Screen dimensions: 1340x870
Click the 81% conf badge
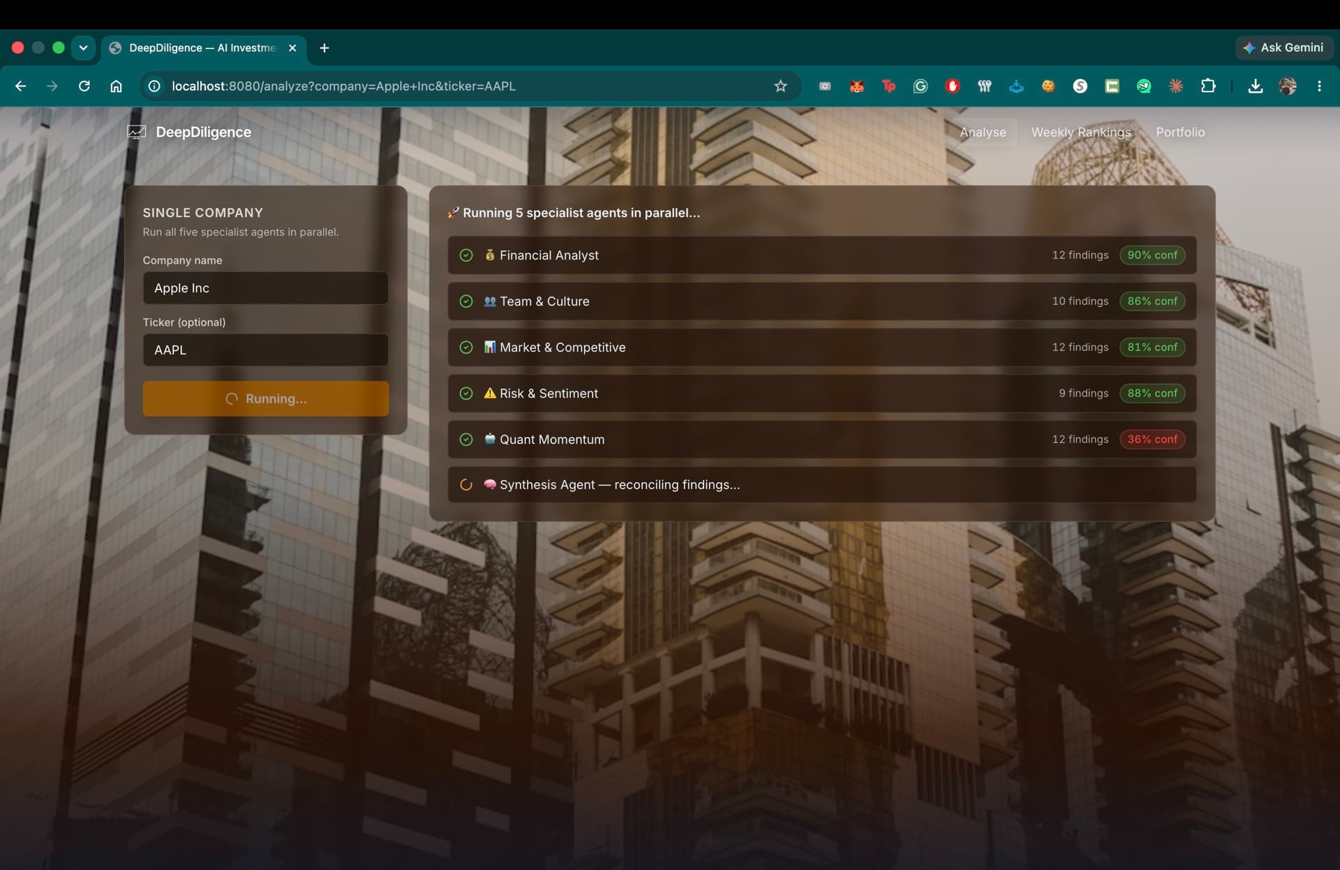pyautogui.click(x=1152, y=347)
